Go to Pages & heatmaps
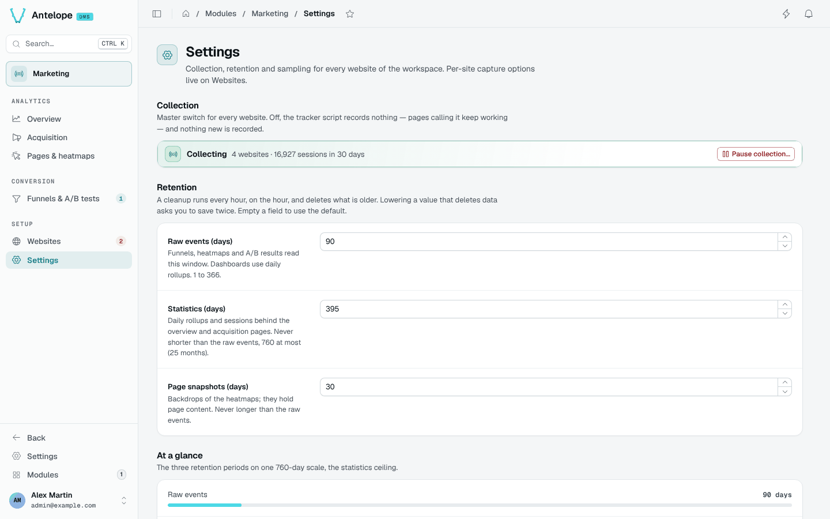This screenshot has width=830, height=519. [x=69, y=156]
